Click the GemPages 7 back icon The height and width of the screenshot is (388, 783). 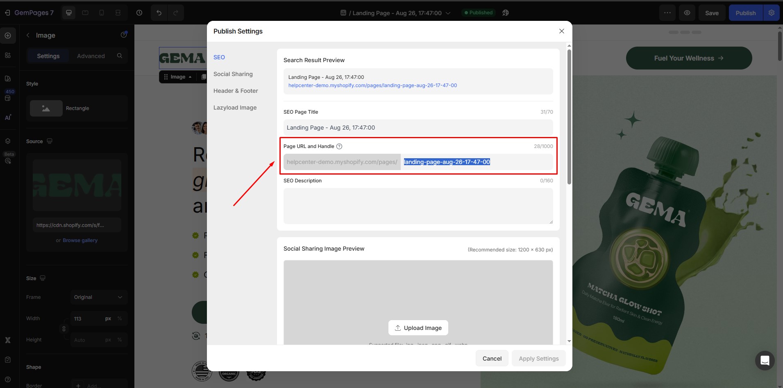click(7, 13)
